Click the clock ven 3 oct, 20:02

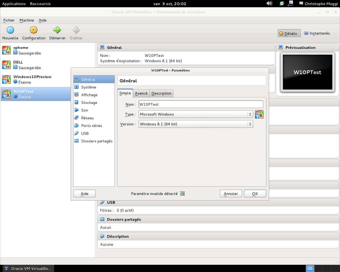point(170,4)
